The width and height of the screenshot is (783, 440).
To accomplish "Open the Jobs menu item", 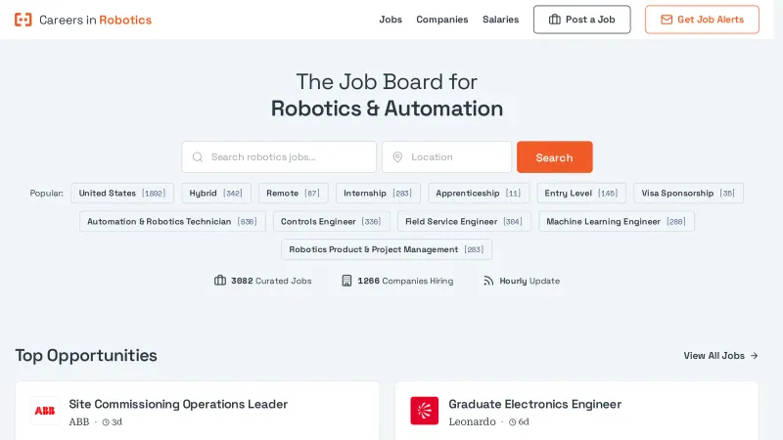I will [x=391, y=20].
